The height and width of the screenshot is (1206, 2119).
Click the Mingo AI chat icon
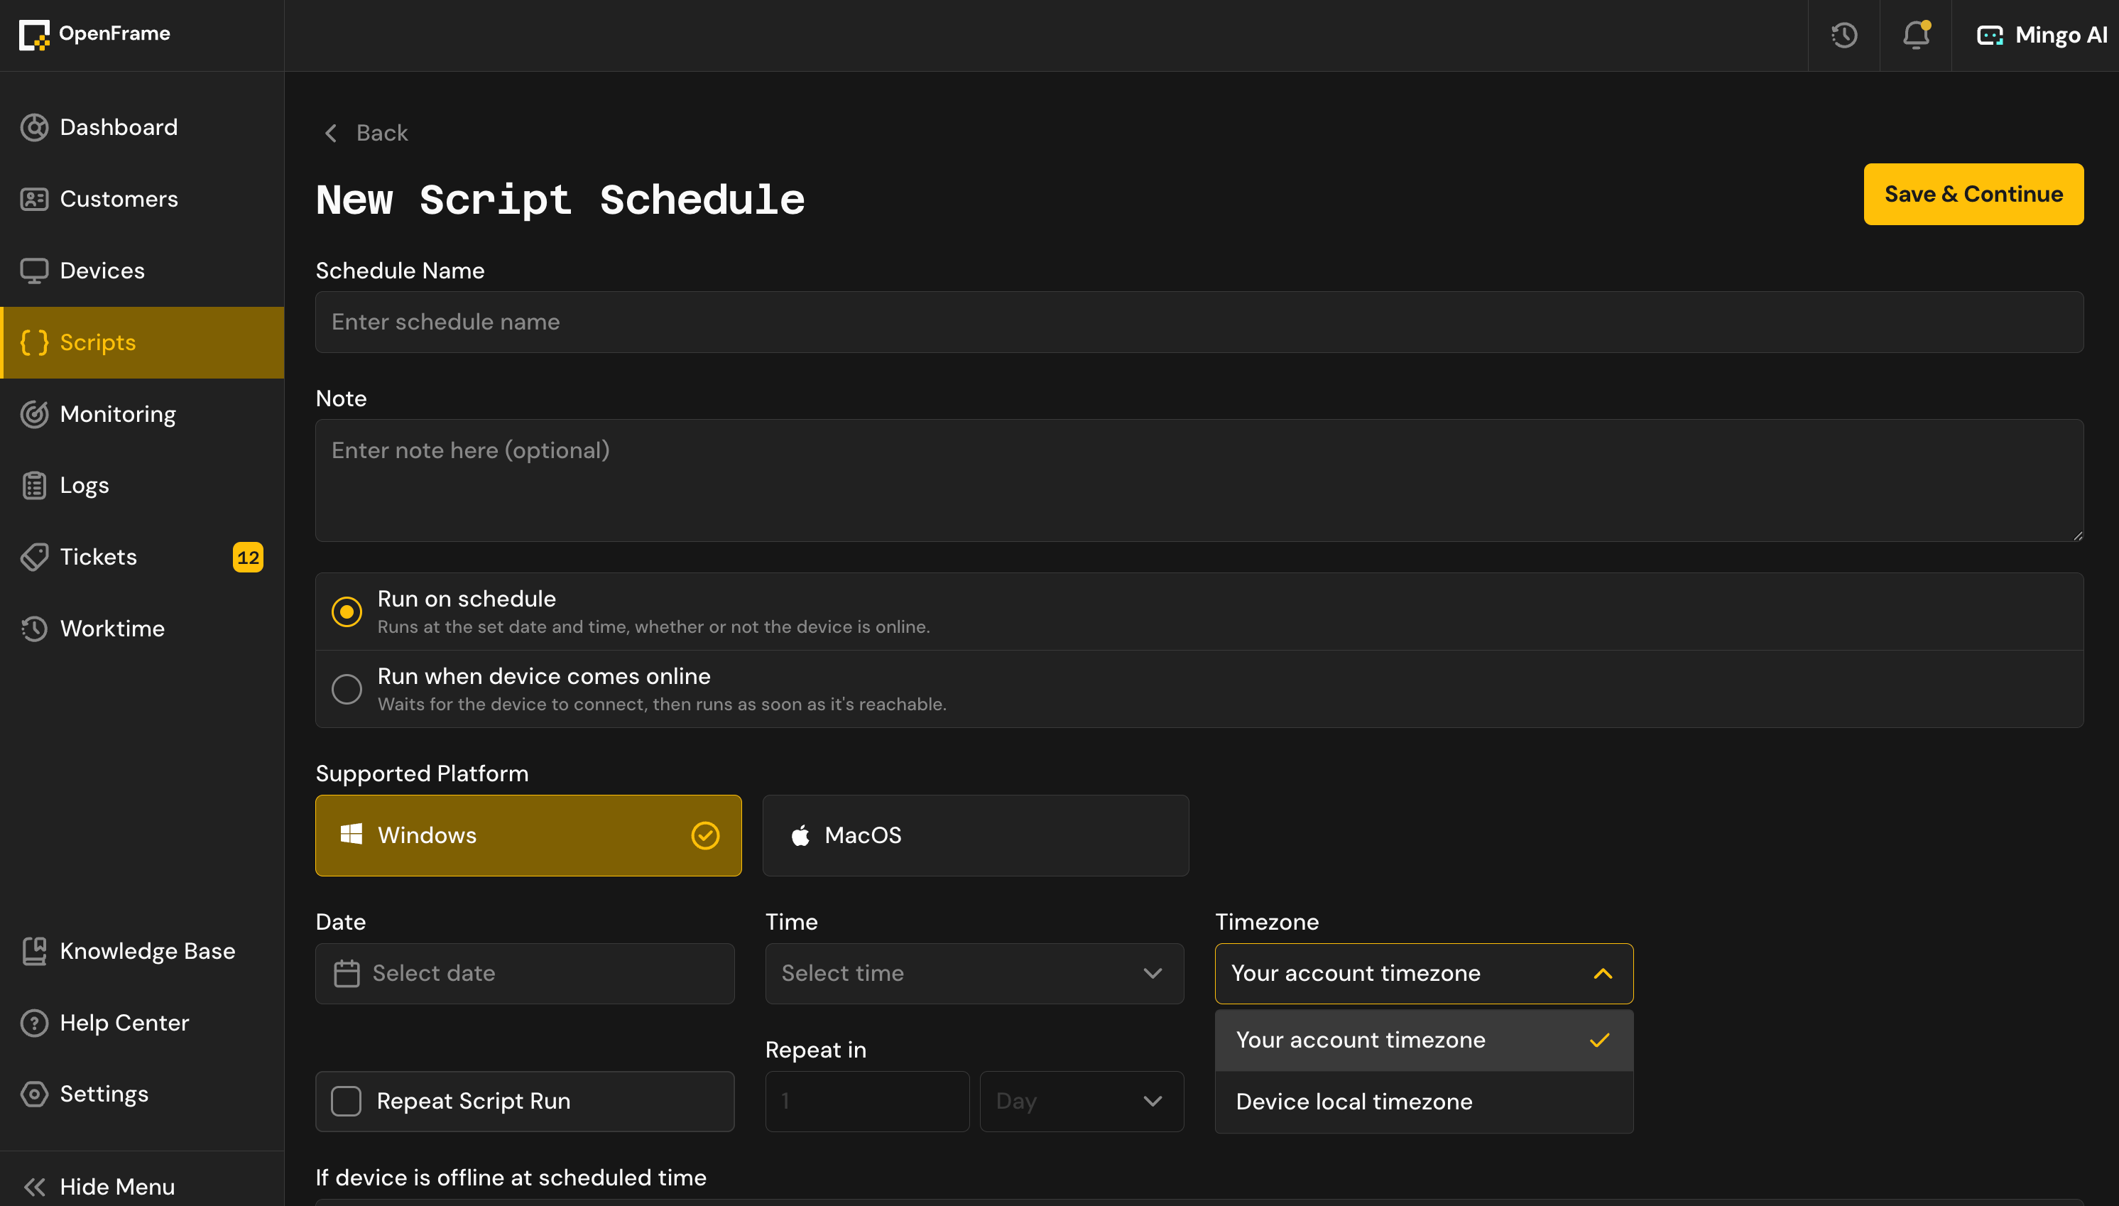1989,35
